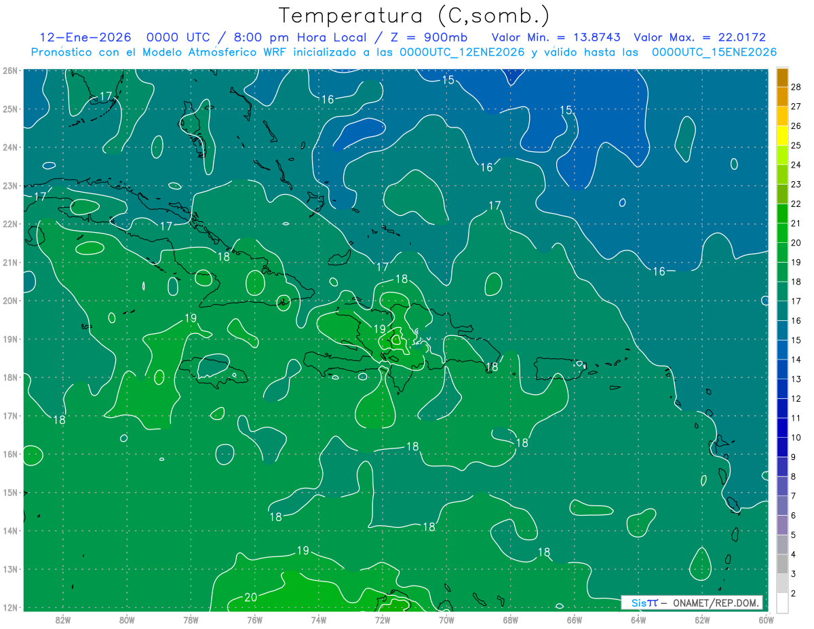The height and width of the screenshot is (629, 814).
Task: Click the "Temperatura (C,somb.)" chart title
Action: click(x=414, y=16)
